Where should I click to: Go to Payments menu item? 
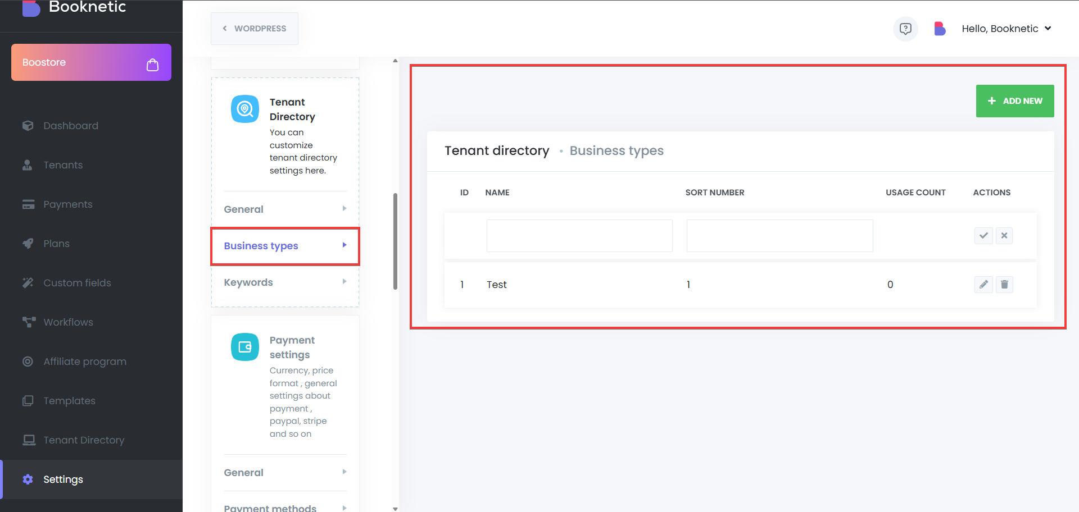(91, 204)
